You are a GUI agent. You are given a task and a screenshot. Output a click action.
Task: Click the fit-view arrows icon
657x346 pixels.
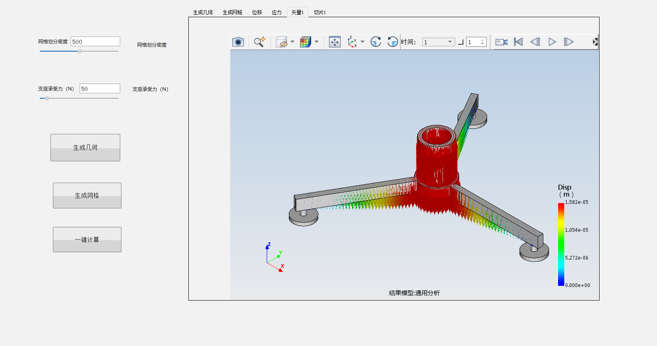(x=335, y=42)
